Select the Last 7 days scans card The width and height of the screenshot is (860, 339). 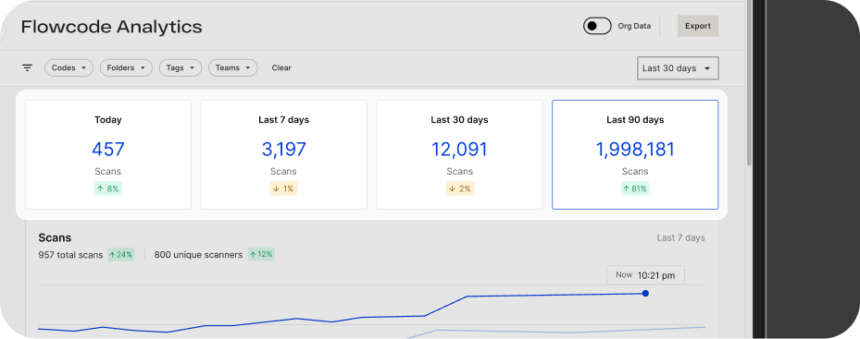[x=283, y=154]
